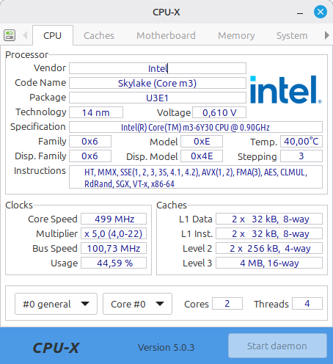Click the CPU-X logo in footer

point(56,348)
